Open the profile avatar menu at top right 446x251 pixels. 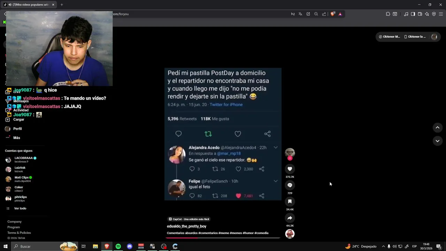click(x=434, y=37)
